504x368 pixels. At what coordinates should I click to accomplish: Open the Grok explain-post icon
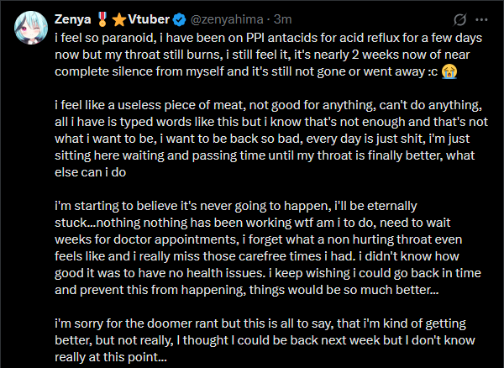click(x=459, y=18)
